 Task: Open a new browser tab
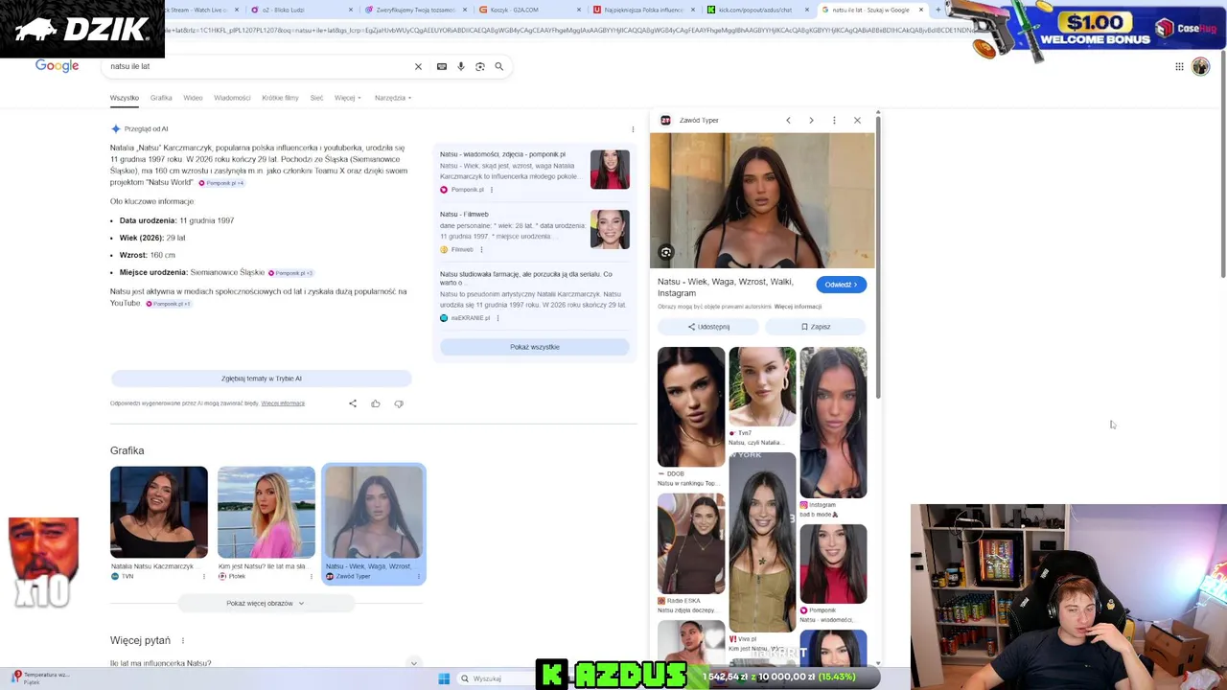[937, 10]
